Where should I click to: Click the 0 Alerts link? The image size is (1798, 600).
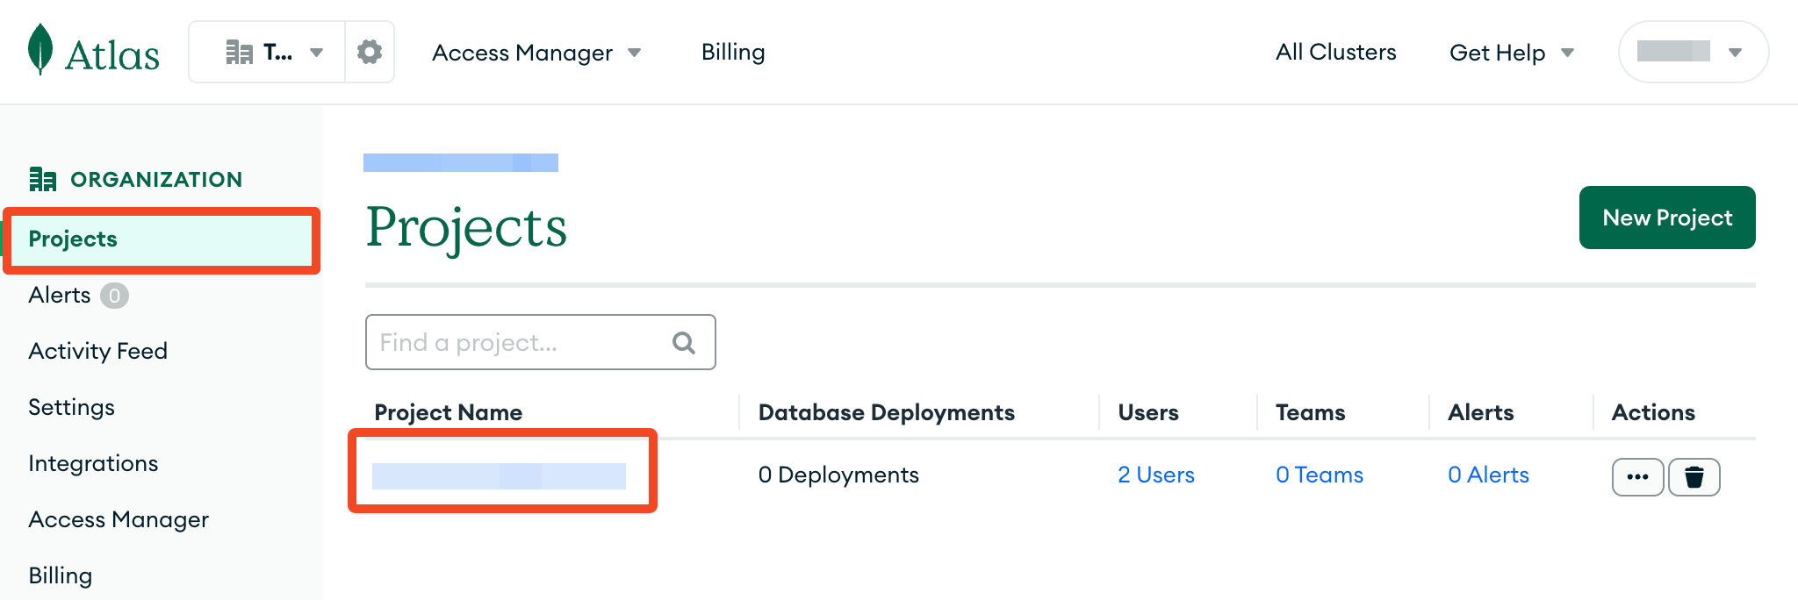[x=1488, y=475]
